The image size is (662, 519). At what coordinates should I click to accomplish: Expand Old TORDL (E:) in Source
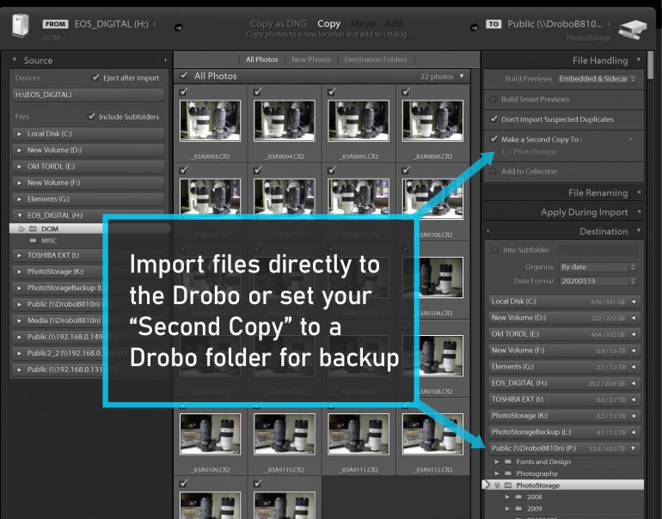[x=19, y=167]
